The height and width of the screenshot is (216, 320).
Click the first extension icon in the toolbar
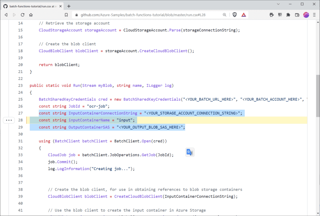(x=272, y=15)
